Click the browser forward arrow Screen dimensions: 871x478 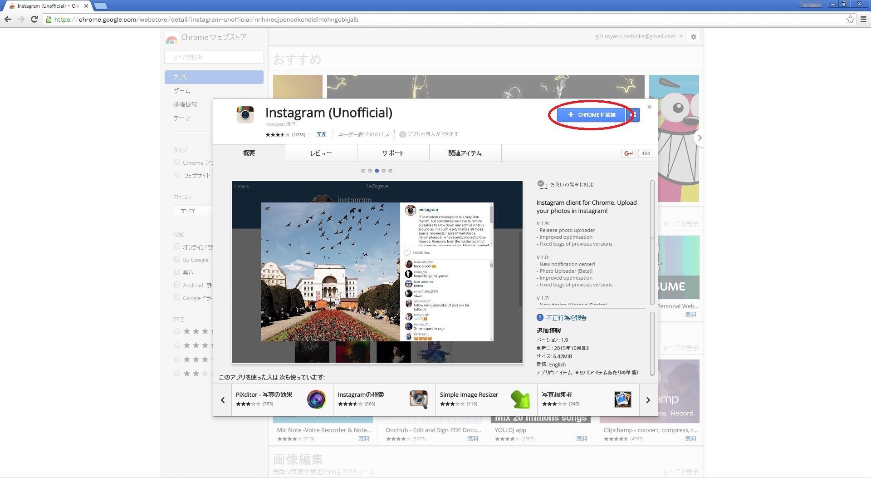21,20
